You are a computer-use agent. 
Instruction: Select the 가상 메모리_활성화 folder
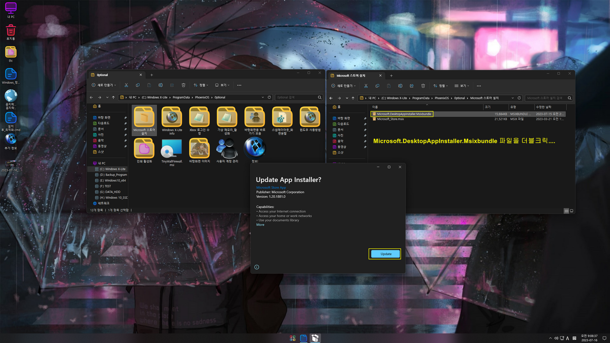(x=227, y=121)
